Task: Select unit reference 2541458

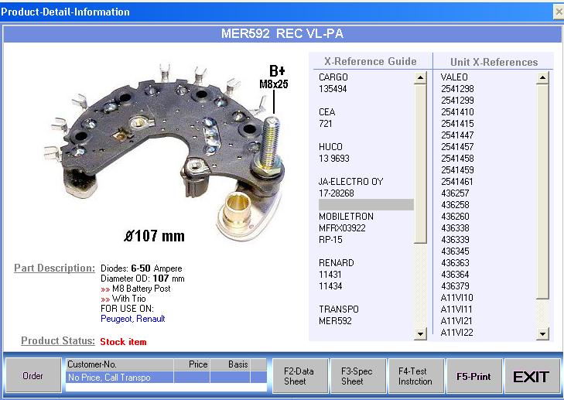Action: tap(457, 159)
